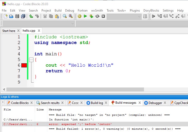Close the Start here tab

click(18, 31)
